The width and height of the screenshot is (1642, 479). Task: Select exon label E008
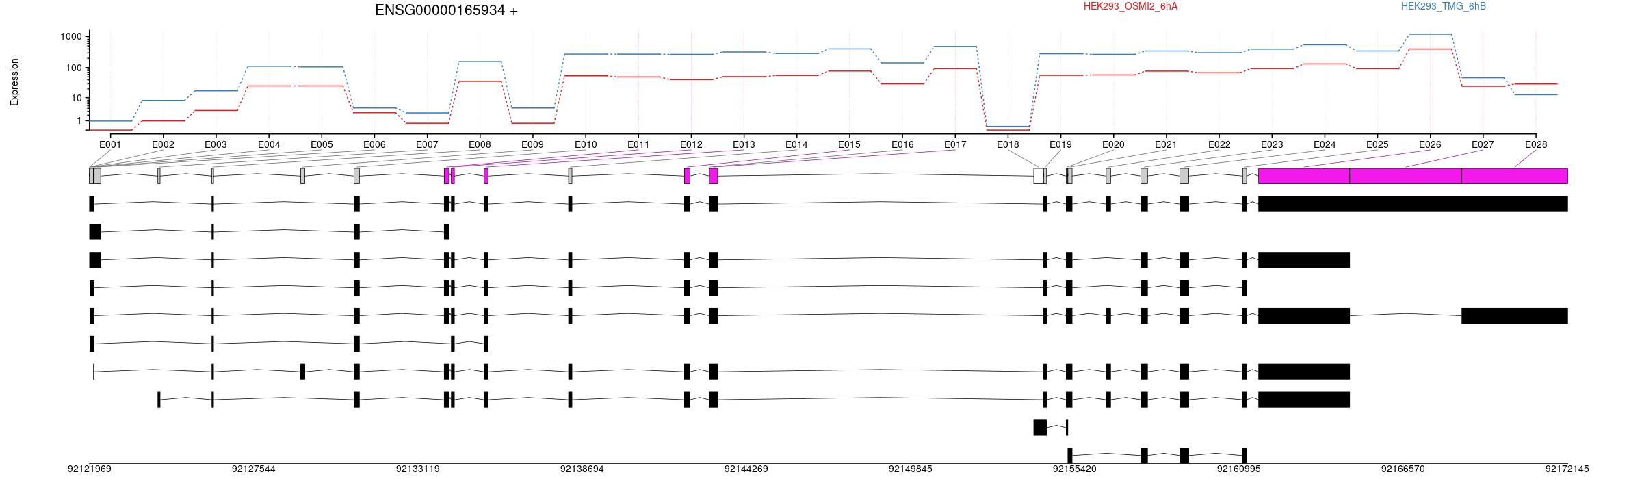480,144
